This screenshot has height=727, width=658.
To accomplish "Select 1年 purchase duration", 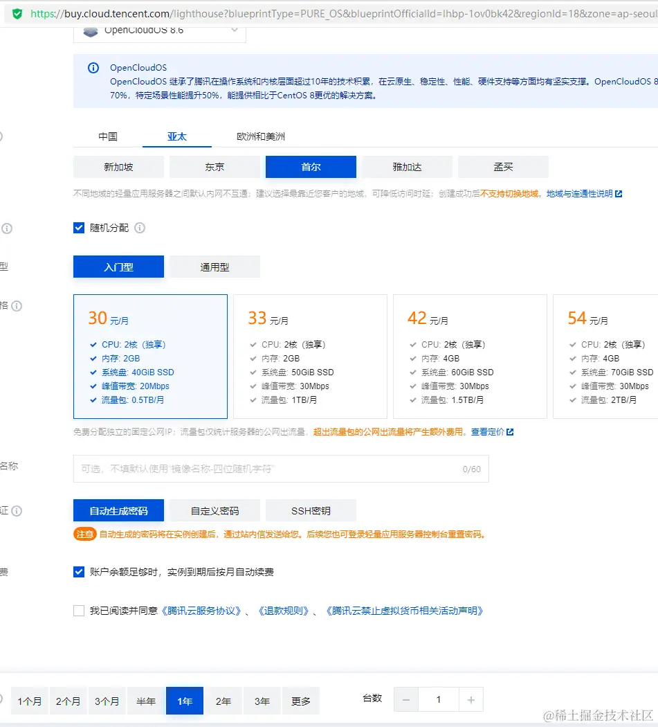I will click(185, 701).
